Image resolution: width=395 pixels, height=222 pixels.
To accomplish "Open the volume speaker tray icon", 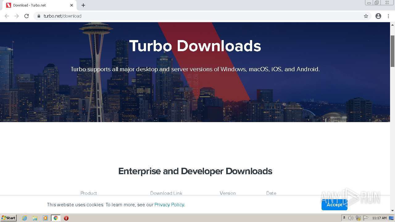I will (x=351, y=218).
